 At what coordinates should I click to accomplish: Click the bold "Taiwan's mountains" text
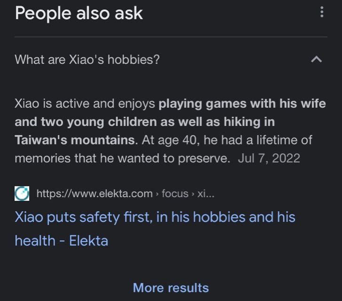click(74, 140)
